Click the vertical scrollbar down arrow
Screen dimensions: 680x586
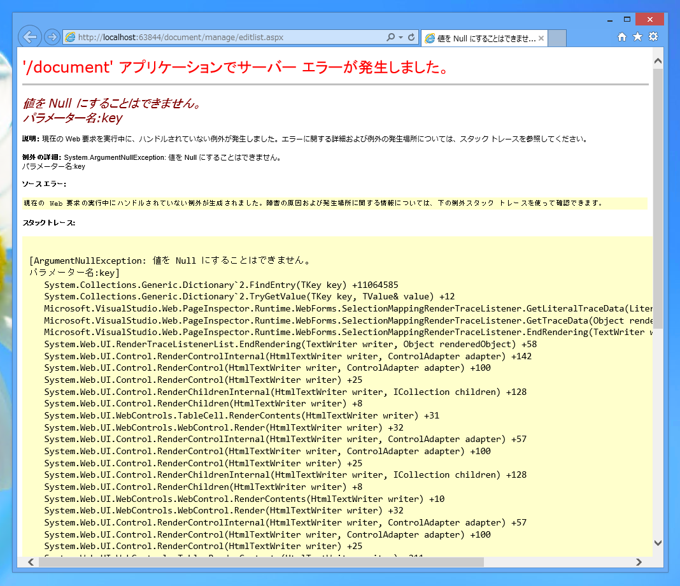658,543
